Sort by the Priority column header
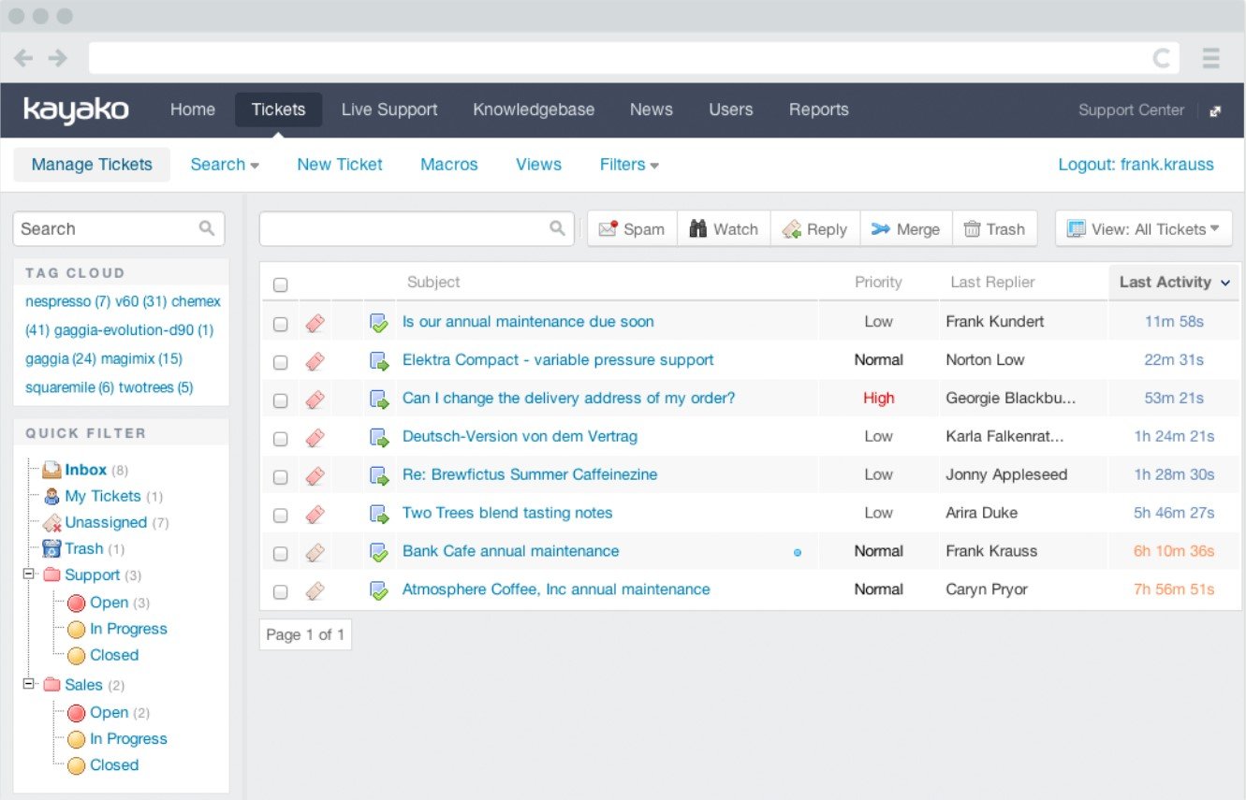This screenshot has height=800, width=1246. pyautogui.click(x=878, y=282)
